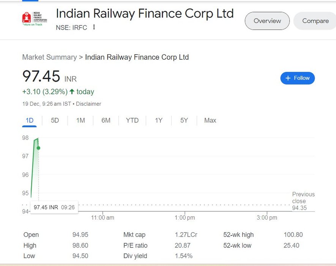Display the 1Y chart range

pos(159,120)
